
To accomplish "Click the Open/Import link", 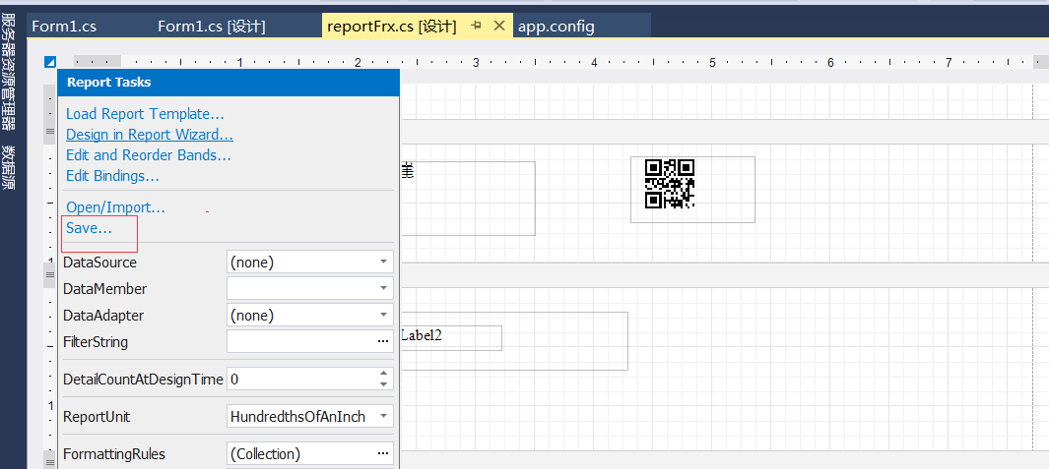I will (115, 207).
